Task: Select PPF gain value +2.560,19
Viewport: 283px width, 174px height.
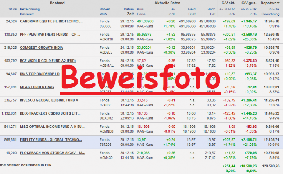Action: tap(249, 35)
